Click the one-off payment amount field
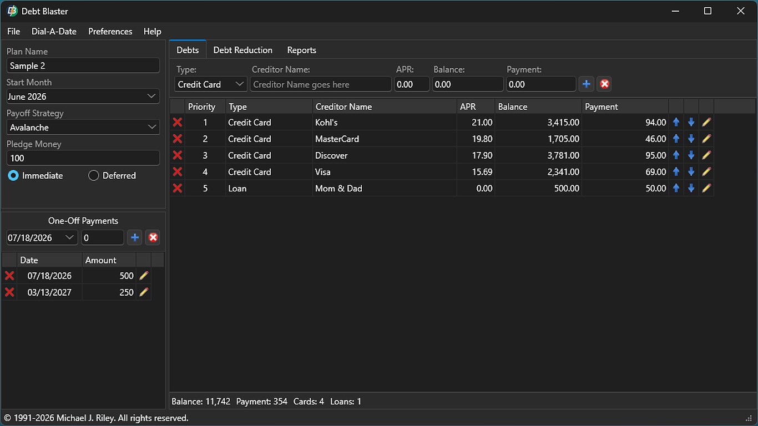758x426 pixels. pos(103,238)
